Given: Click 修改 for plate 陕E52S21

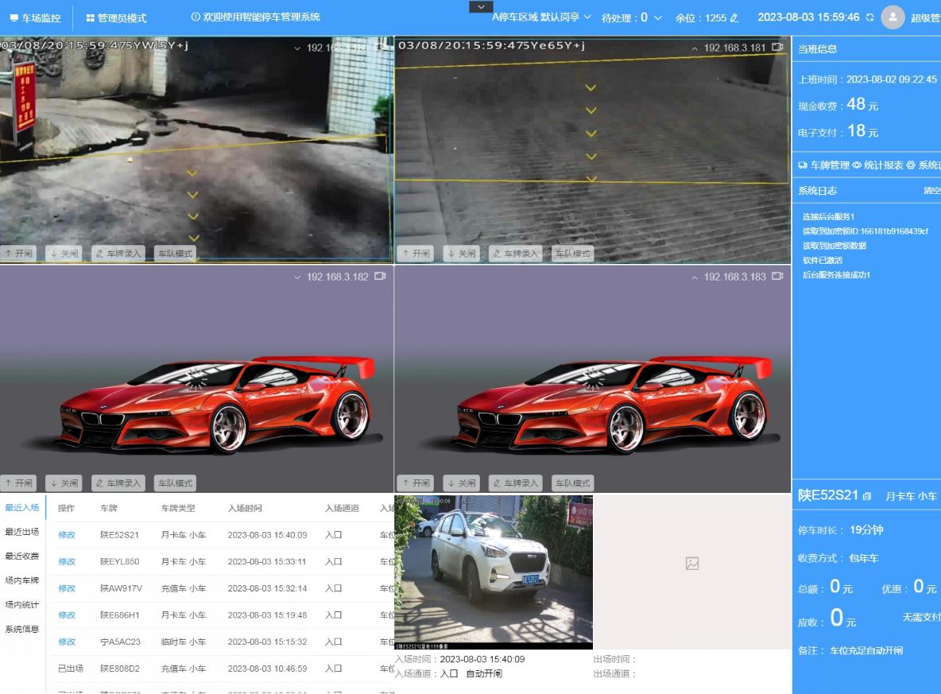Looking at the screenshot, I should point(67,535).
